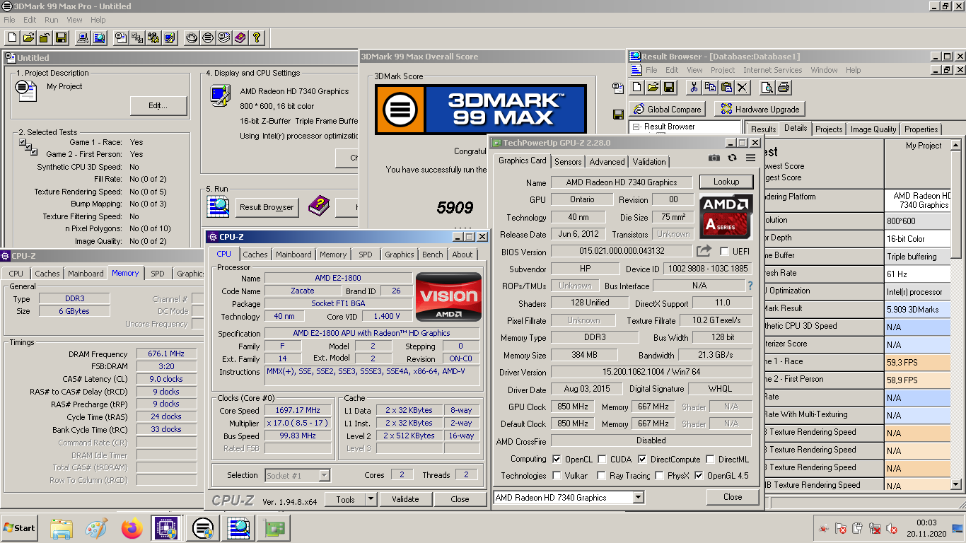
Task: Click the Bus Interface question mark in GPU-Z
Action: click(x=750, y=286)
